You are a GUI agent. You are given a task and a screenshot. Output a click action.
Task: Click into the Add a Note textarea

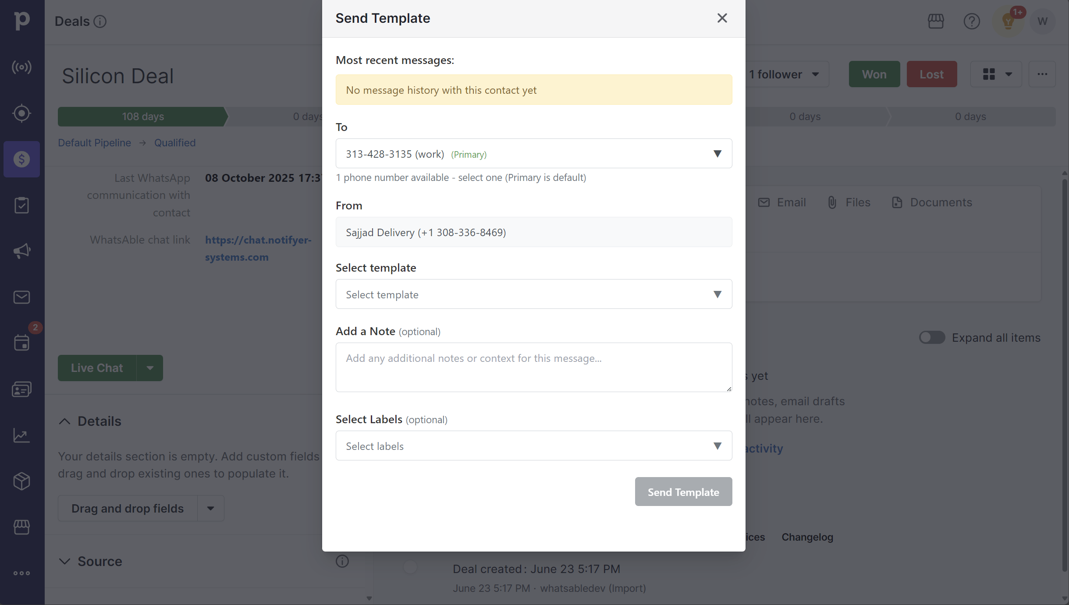[534, 367]
